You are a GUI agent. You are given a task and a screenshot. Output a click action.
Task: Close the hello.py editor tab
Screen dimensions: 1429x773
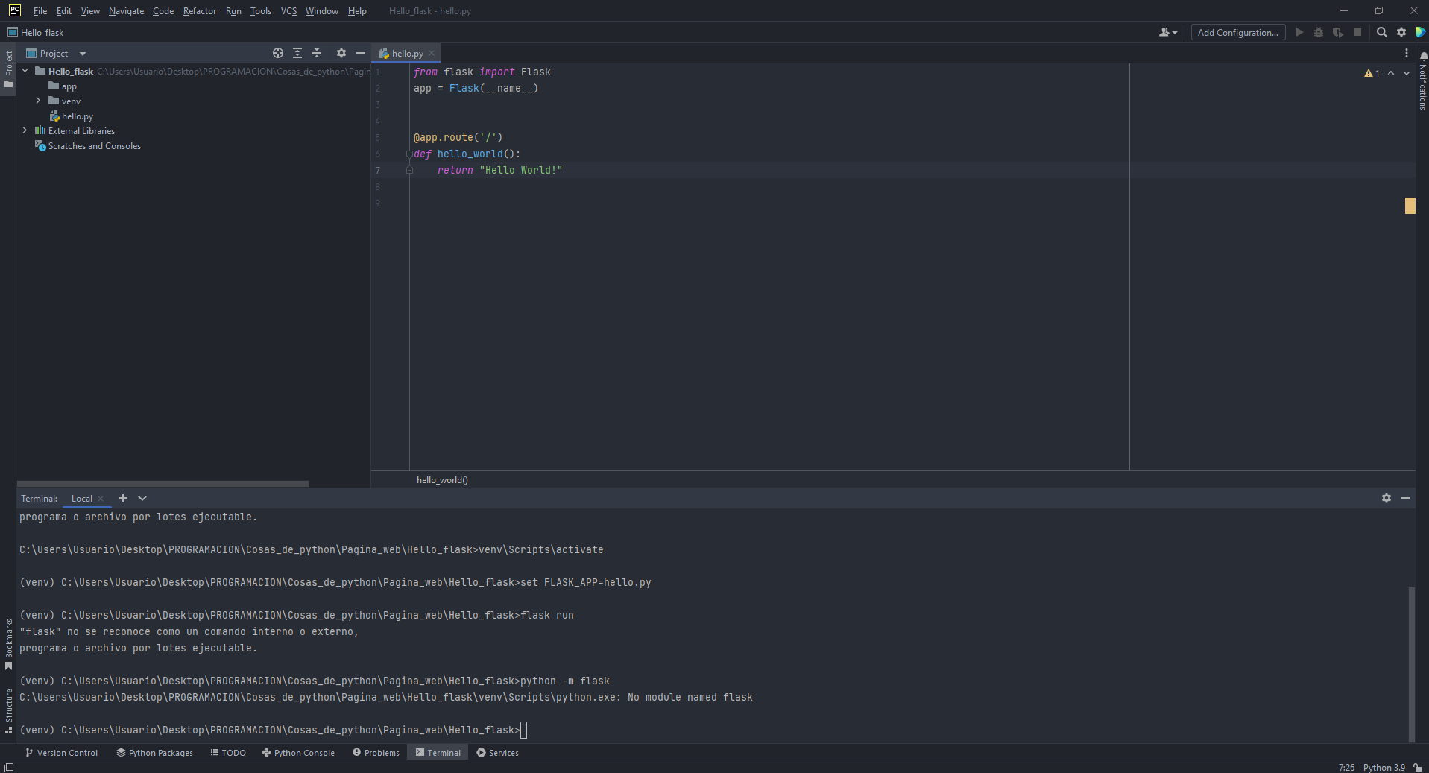coord(432,53)
